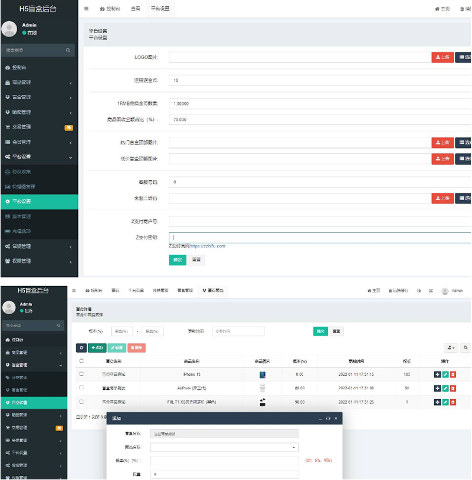Click the dark plus icon in the FIIL T1 XS row
Screen dimensions: 472x480
tap(437, 402)
